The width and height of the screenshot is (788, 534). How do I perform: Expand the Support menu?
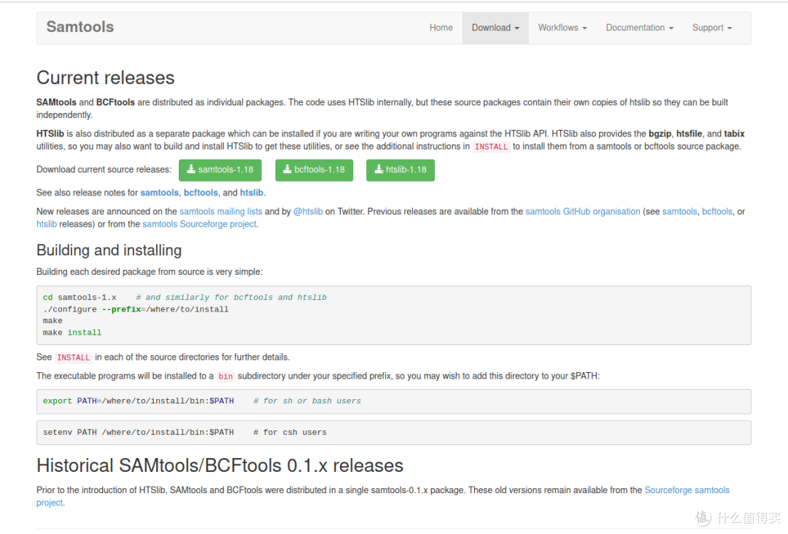tap(711, 27)
